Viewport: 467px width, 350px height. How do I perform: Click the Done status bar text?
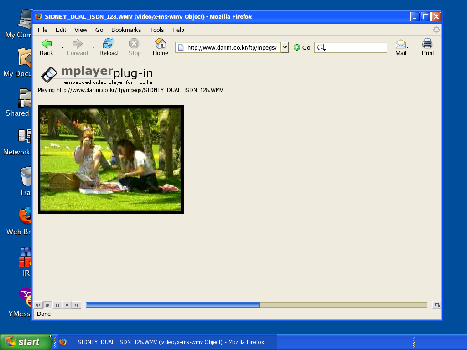(44, 314)
